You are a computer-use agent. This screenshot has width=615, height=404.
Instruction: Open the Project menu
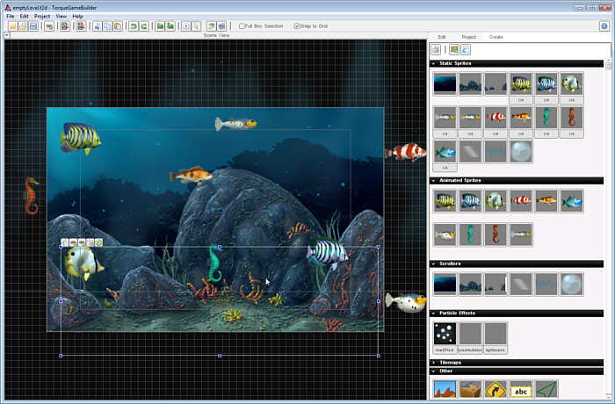(x=42, y=16)
